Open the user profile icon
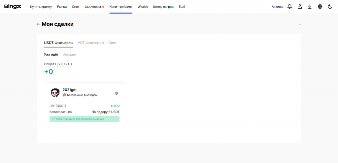Screen dimensions: 338x163 point(300,7)
